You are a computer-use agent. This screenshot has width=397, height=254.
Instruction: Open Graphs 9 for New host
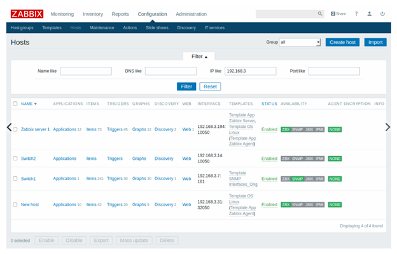point(141,204)
